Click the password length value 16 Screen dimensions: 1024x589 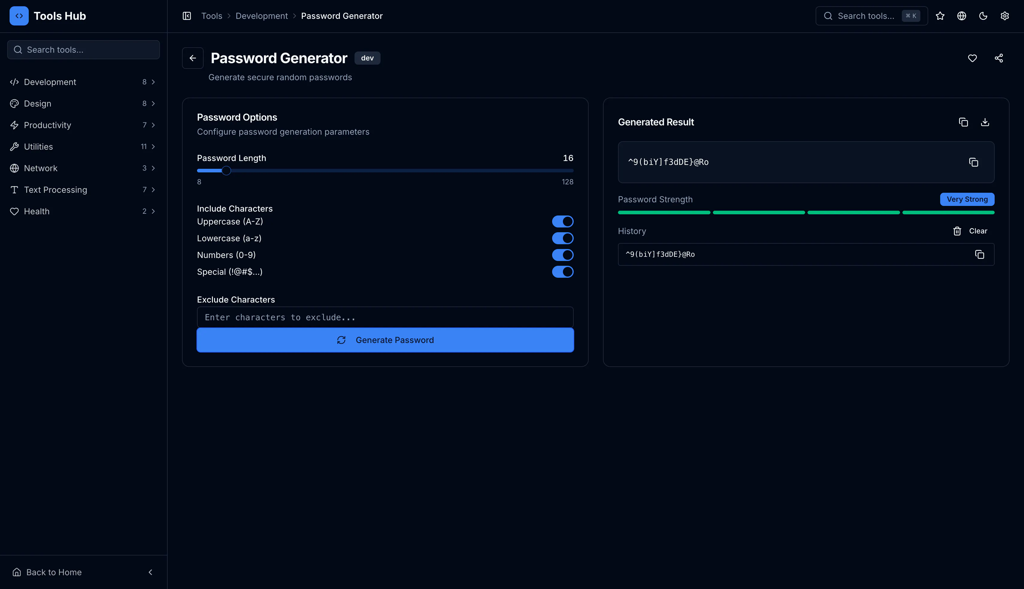pyautogui.click(x=568, y=158)
